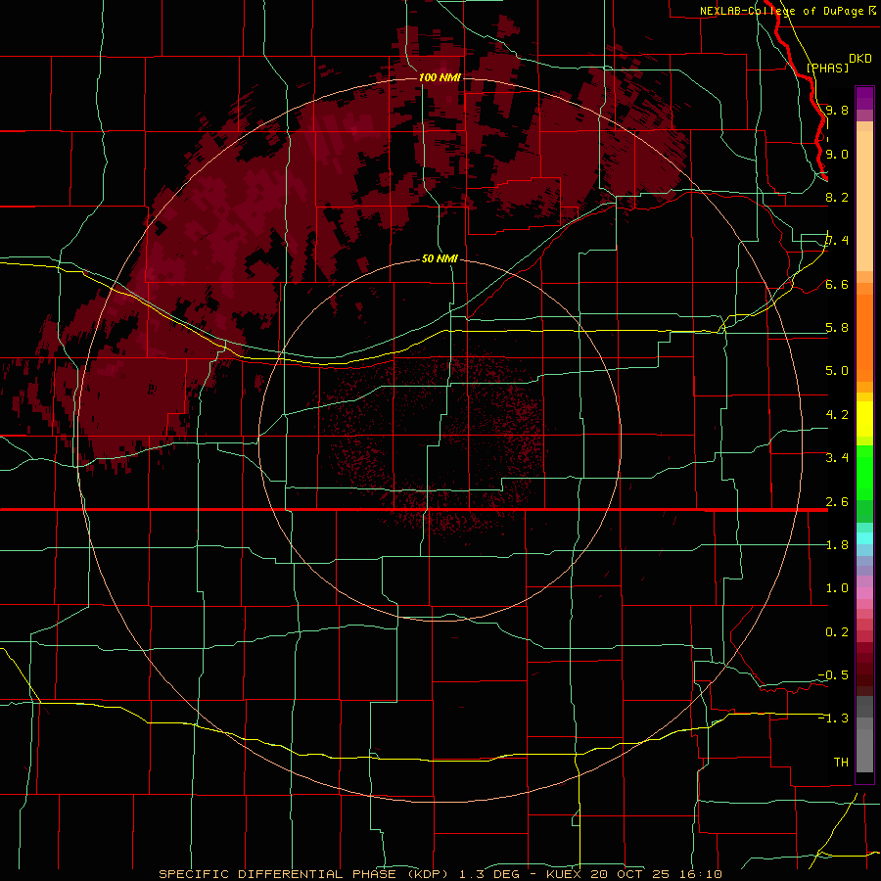Select the pink color bar segment
The height and width of the screenshot is (881, 881).
pos(864,593)
